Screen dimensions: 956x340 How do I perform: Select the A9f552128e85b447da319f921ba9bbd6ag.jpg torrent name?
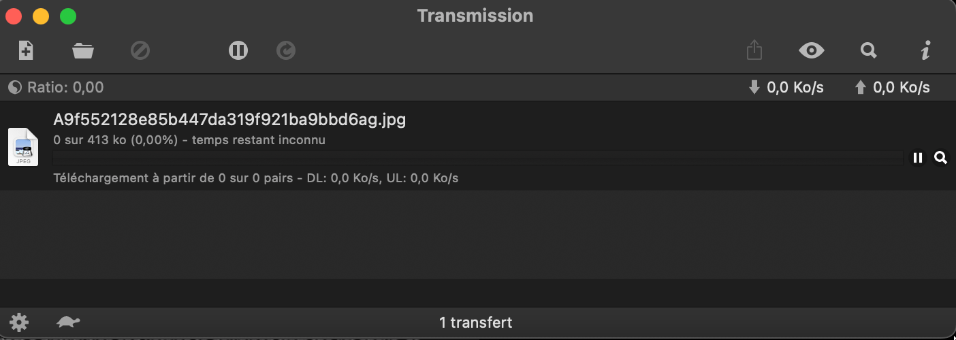tap(229, 120)
